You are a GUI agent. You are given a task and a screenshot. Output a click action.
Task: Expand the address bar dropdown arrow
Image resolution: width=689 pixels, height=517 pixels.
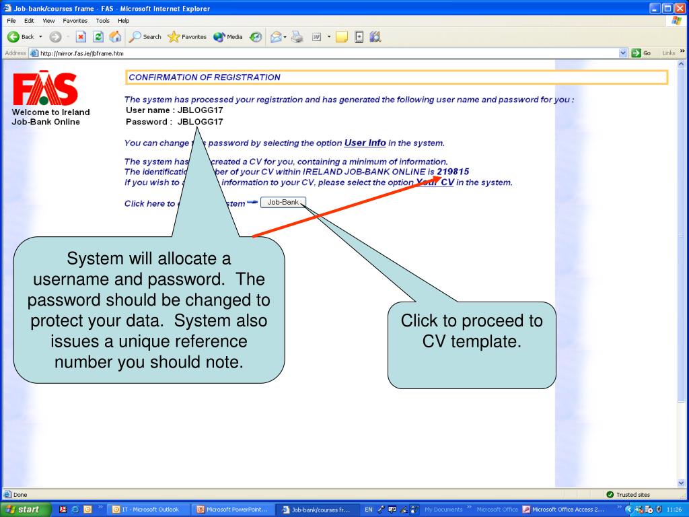(623, 53)
